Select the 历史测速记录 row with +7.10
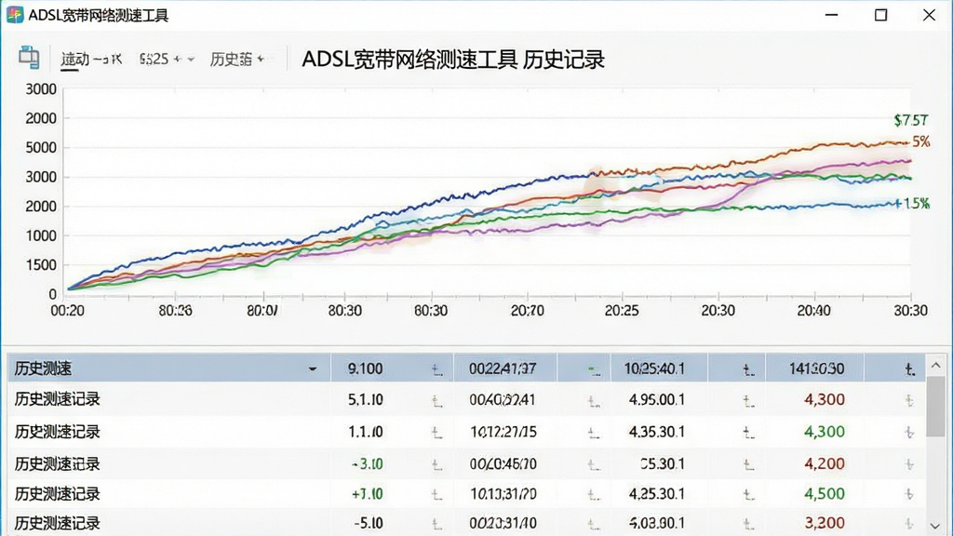 [x=466, y=494]
